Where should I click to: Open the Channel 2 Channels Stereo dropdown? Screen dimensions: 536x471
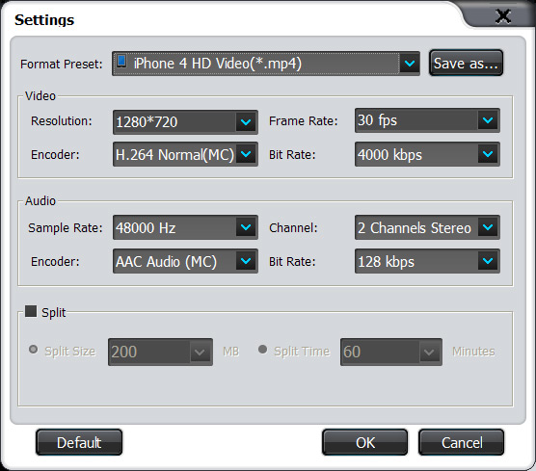point(488,227)
